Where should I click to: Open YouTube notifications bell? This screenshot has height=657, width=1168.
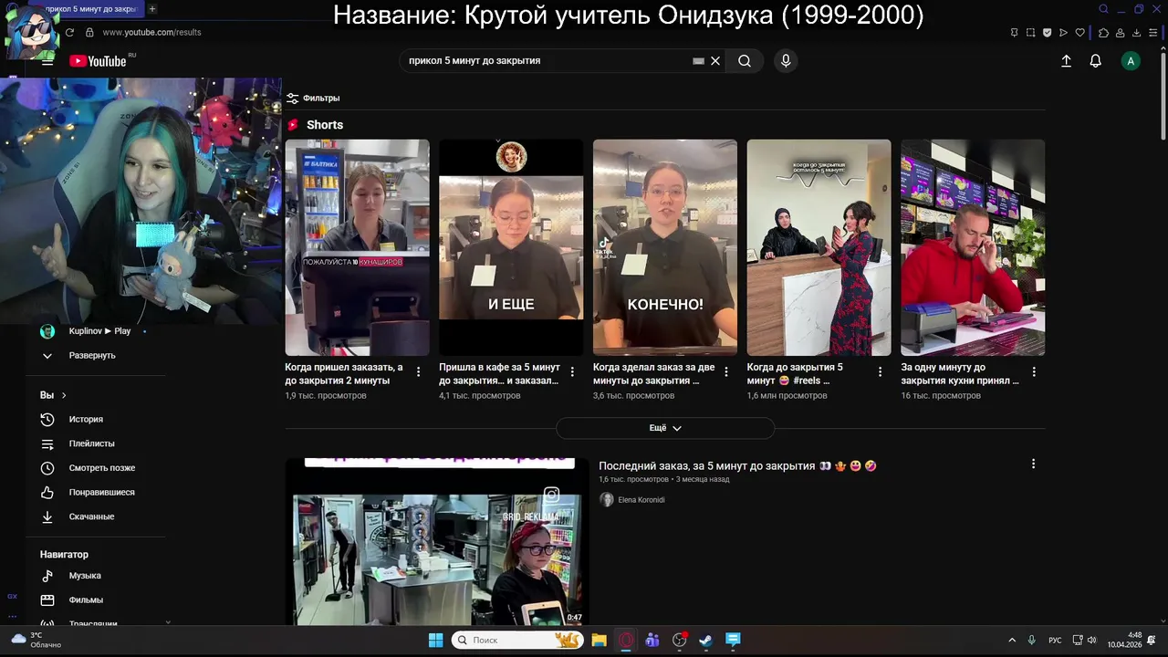1095,61
